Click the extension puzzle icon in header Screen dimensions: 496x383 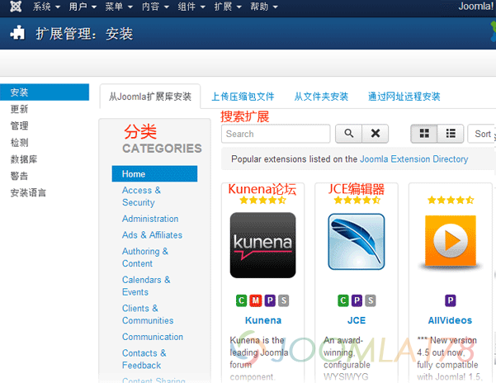17,32
